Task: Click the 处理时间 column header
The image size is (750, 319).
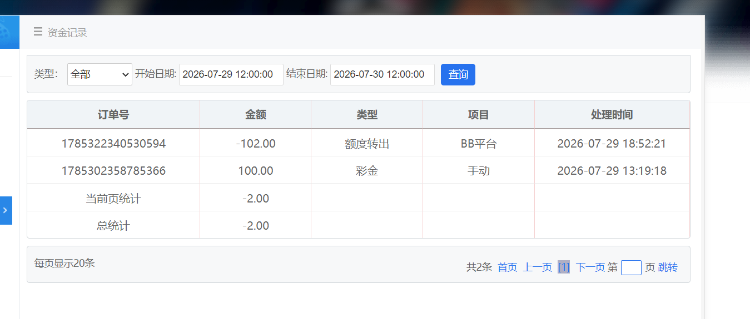Action: [612, 115]
